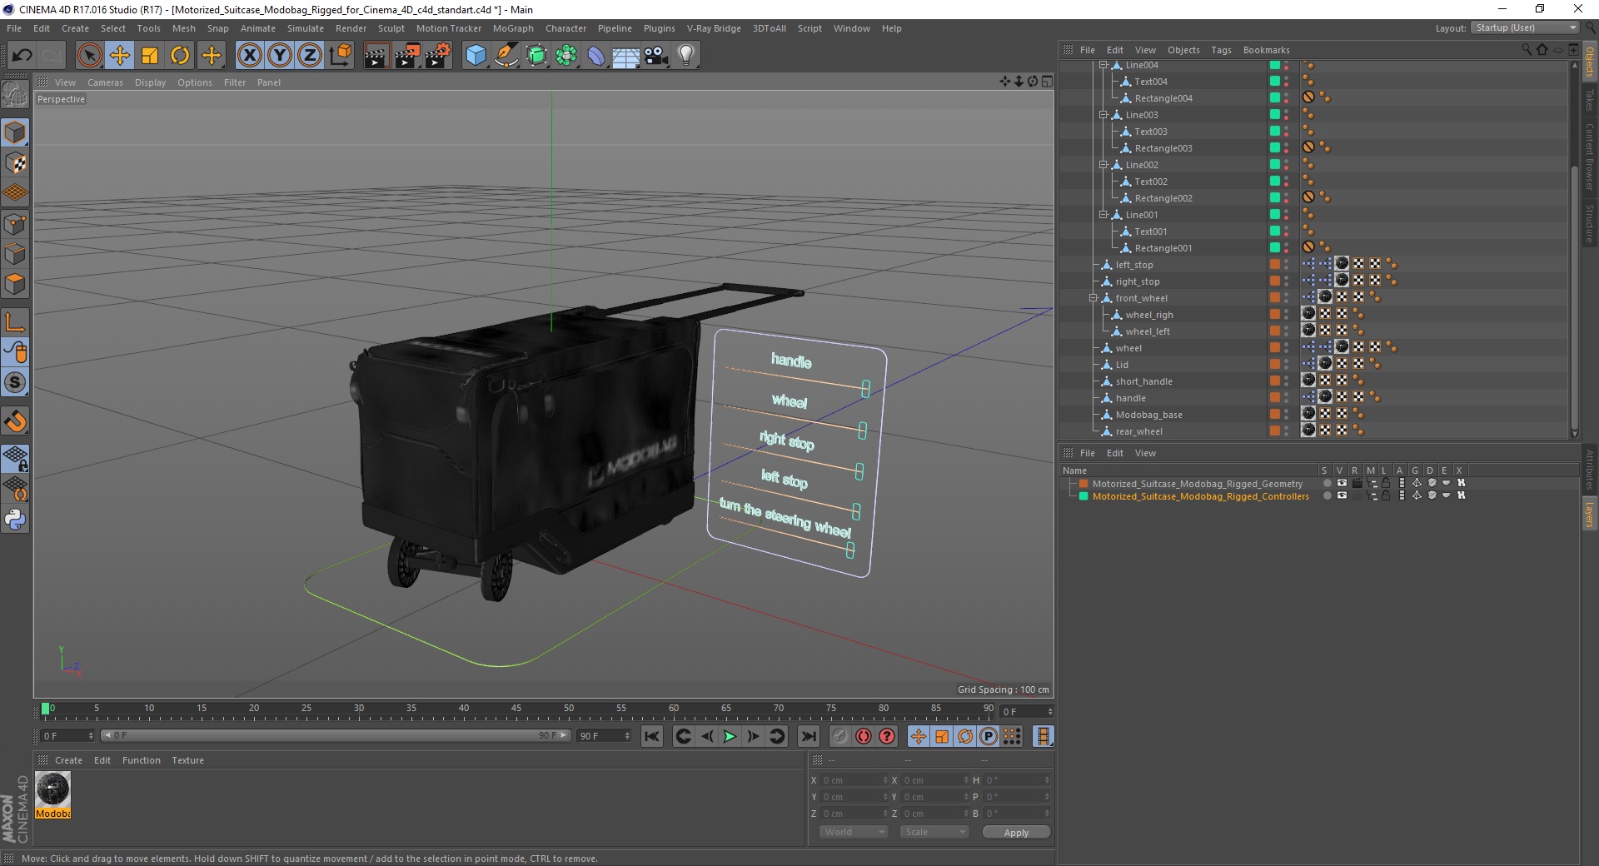
Task: Open Object Manager Tags menu
Action: click(x=1221, y=50)
